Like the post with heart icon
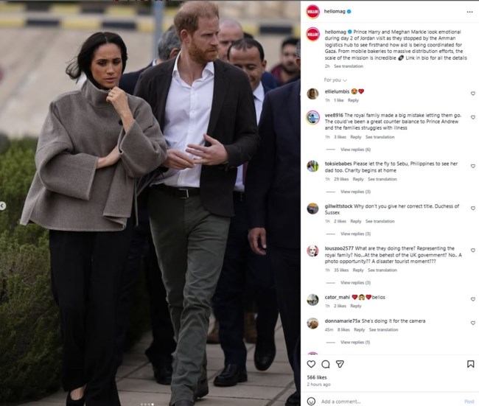479x406 pixels. (x=311, y=364)
